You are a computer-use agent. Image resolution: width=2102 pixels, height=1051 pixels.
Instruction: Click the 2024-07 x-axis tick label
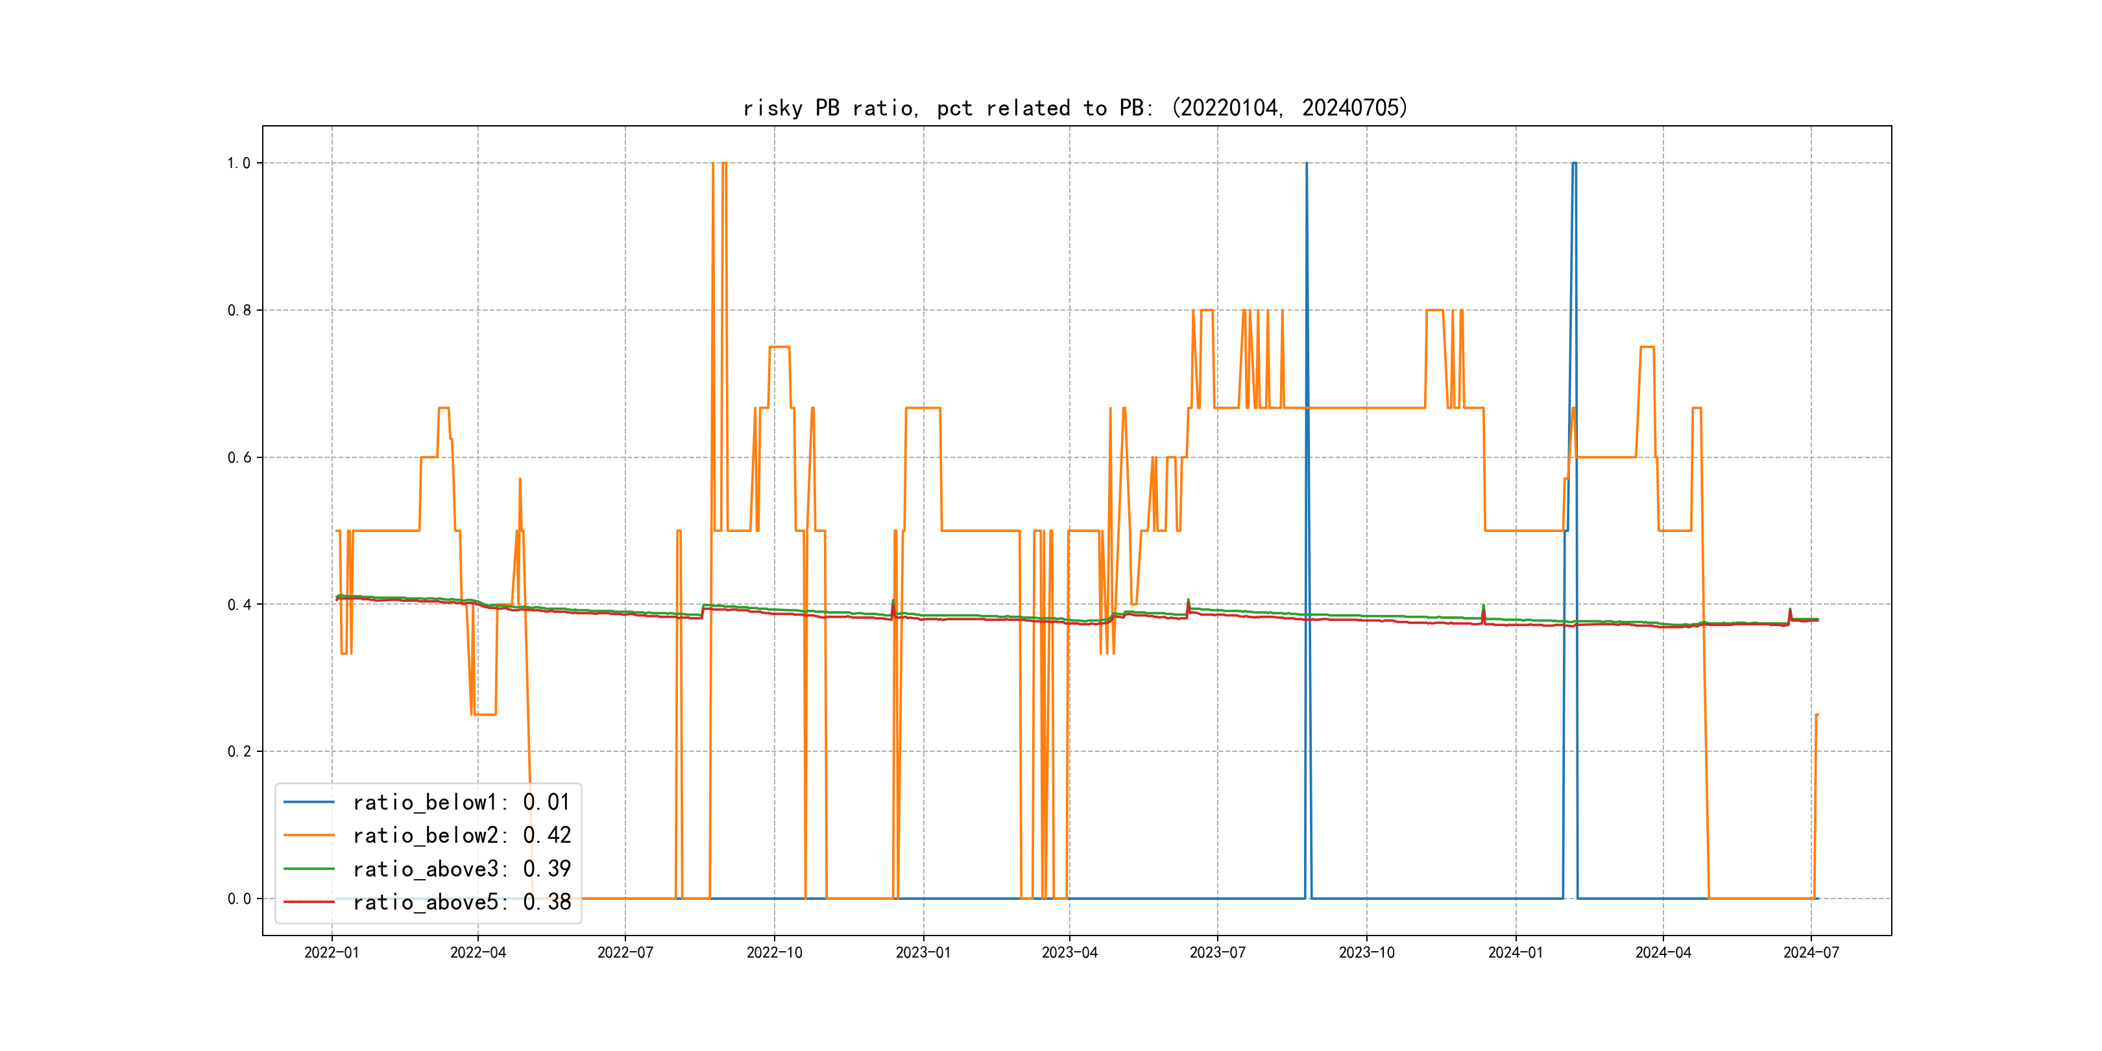(1811, 953)
